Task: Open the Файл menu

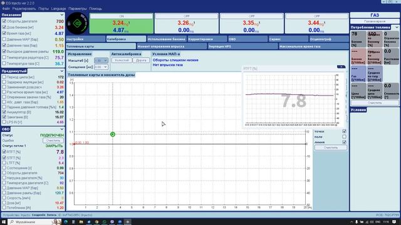Action: tap(6, 8)
